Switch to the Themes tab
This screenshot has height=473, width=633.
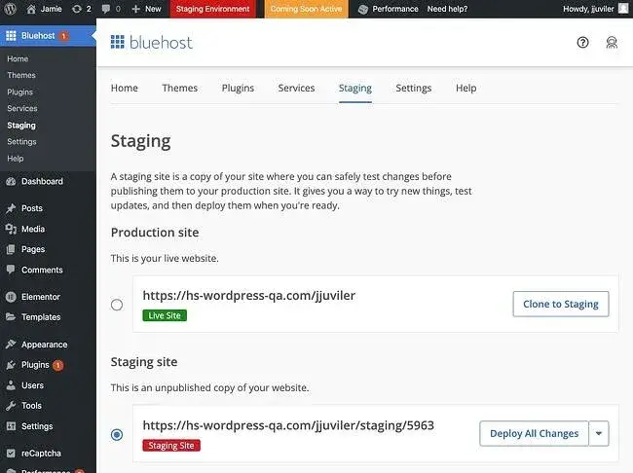(x=179, y=88)
